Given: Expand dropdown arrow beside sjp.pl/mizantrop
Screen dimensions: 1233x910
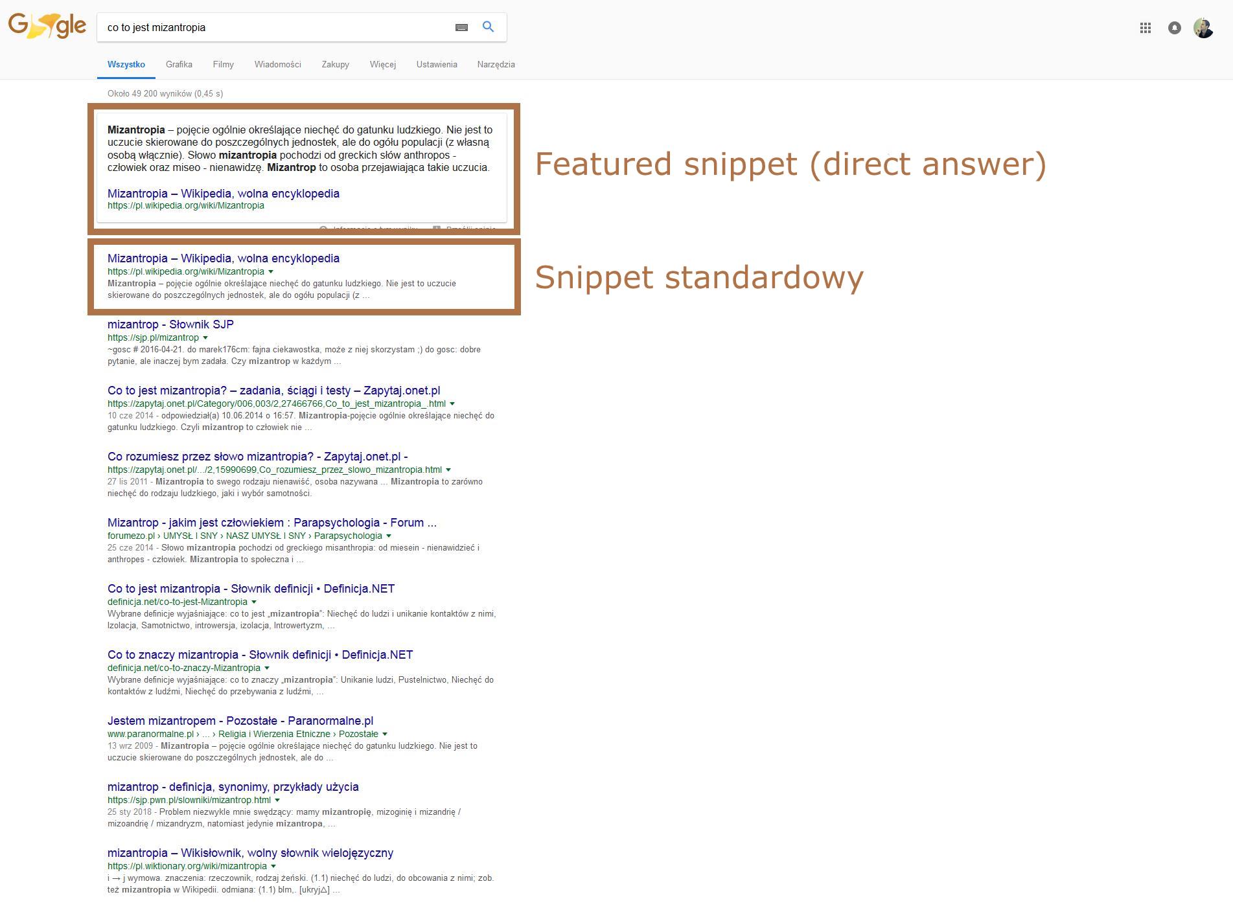Looking at the screenshot, I should click(205, 338).
